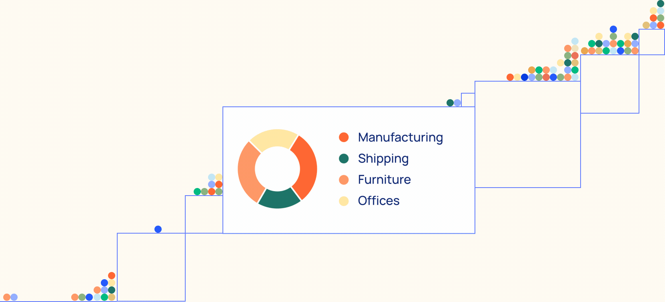
Task: Select the salmon Furniture legend dot
Action: click(x=344, y=180)
